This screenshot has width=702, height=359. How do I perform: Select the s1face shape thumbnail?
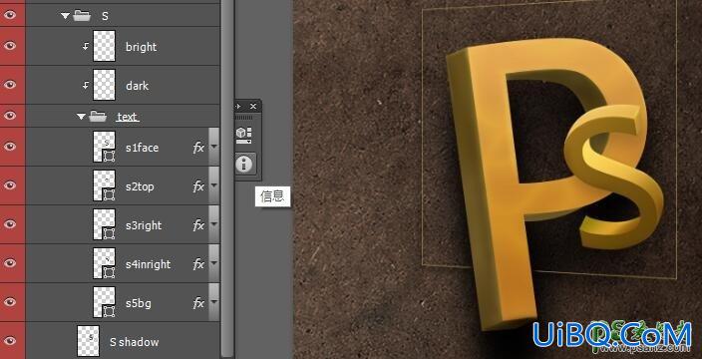[105, 147]
